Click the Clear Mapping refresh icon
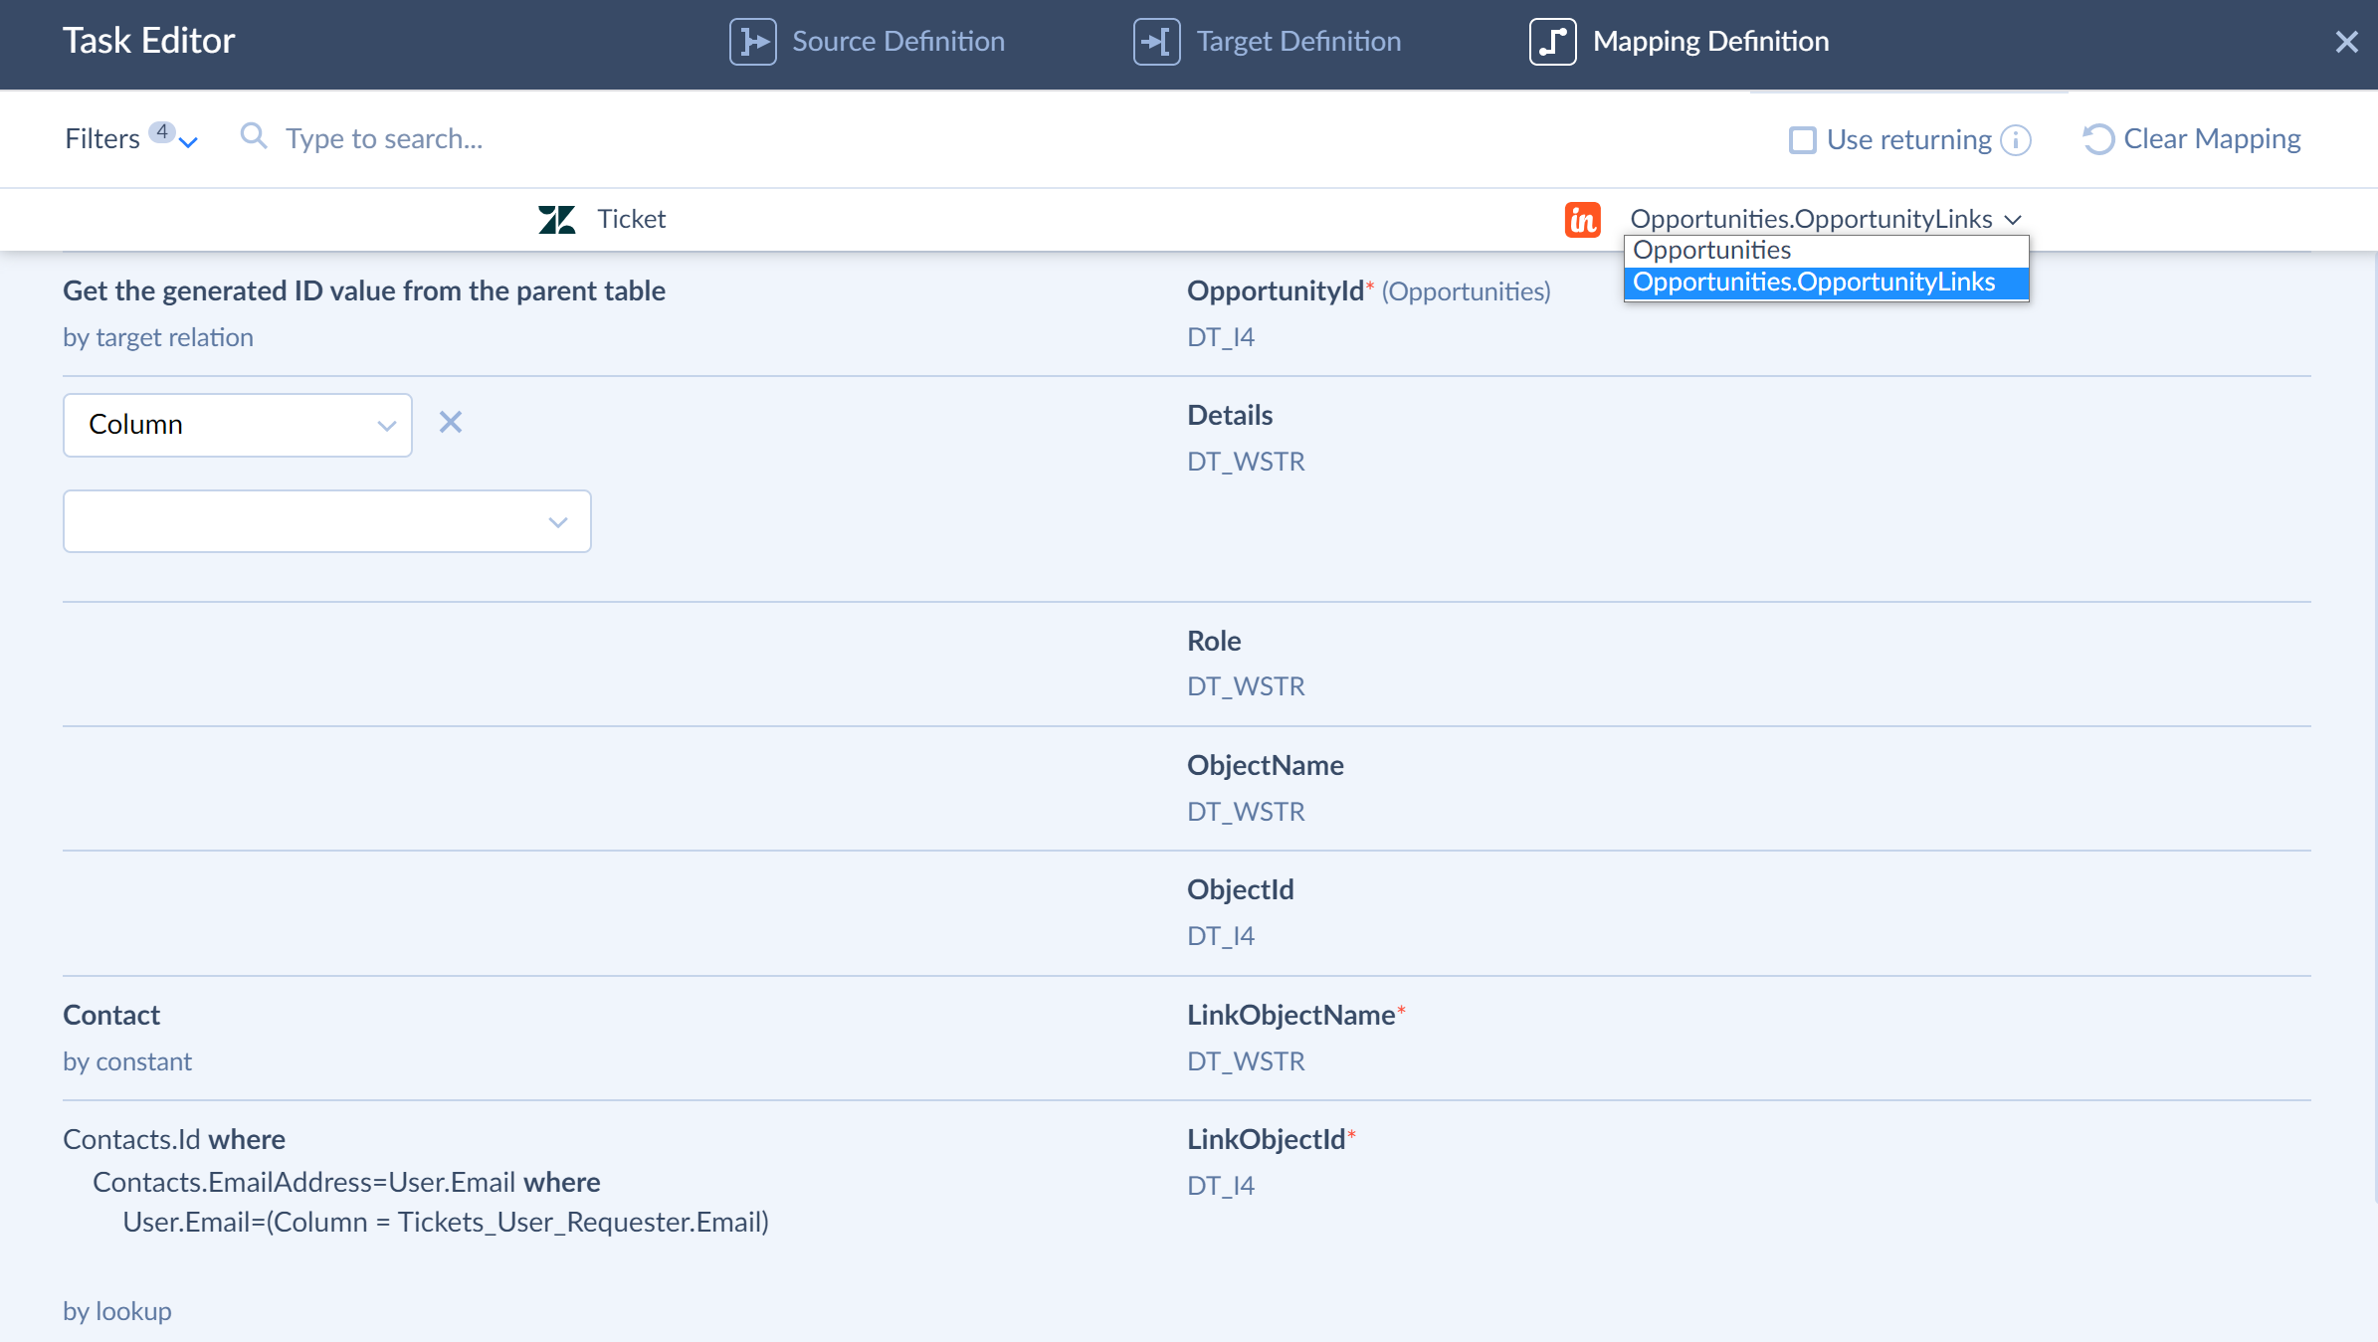 pyautogui.click(x=2098, y=138)
